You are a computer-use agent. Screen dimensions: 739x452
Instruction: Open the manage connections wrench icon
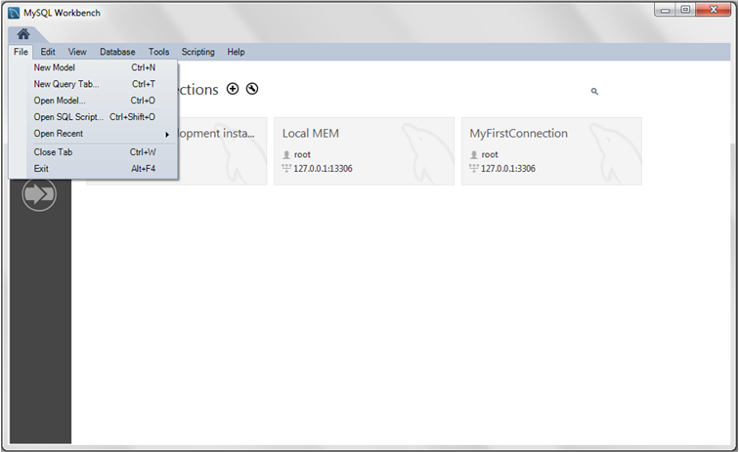point(252,89)
